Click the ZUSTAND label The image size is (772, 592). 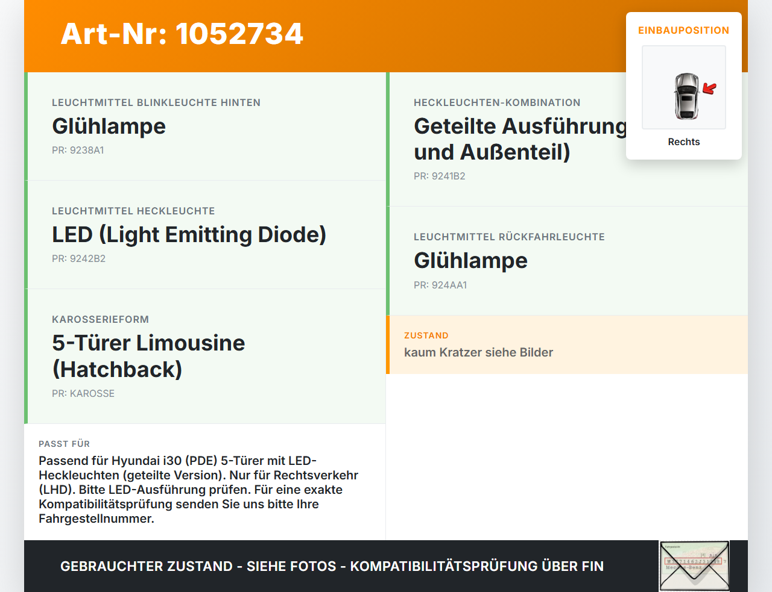tap(426, 335)
